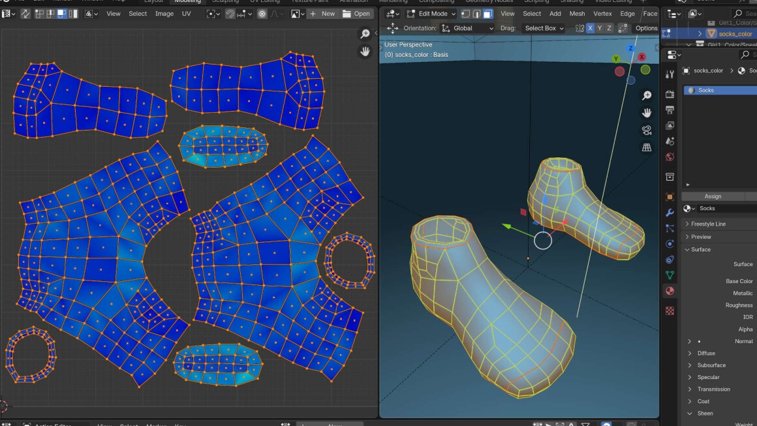Select Socks material slot
The image size is (757, 426).
coord(720,90)
